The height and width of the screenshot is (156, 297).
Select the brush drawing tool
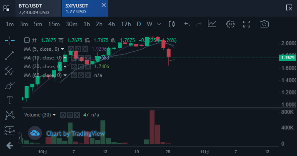coord(10,86)
